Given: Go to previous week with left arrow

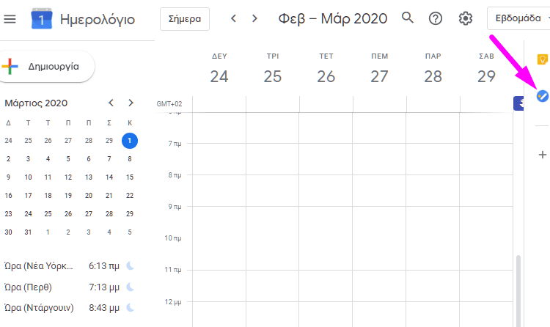Looking at the screenshot, I should (233, 18).
